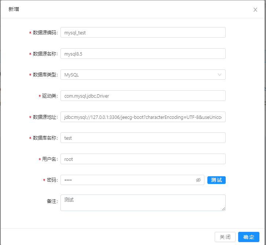Screen dimensions: 266x245
Task: Click the 数据源名称 field containing mysql8.5
Action: [143, 54]
